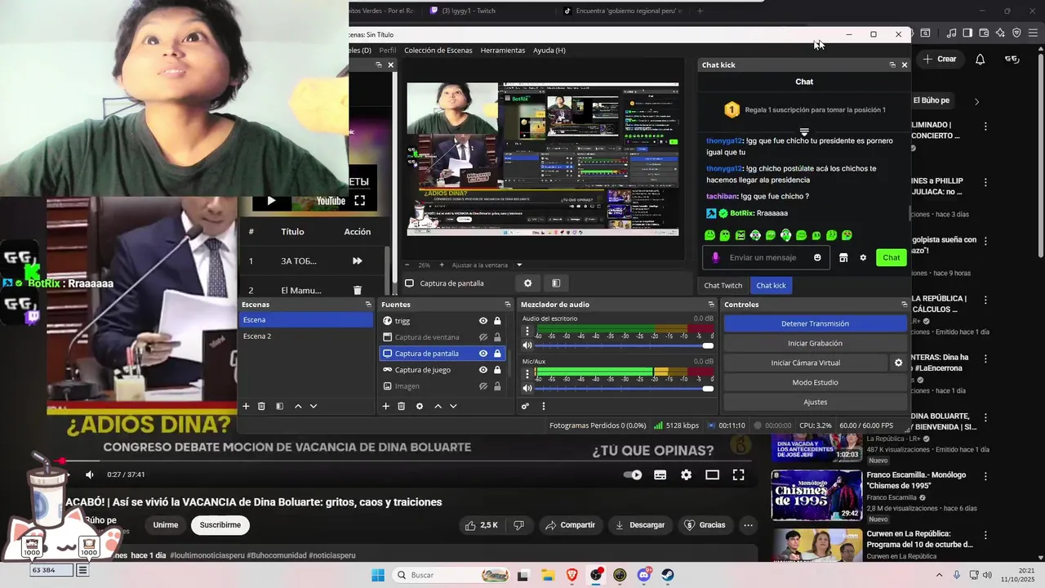Undock the Chat kick panel

pos(892,65)
